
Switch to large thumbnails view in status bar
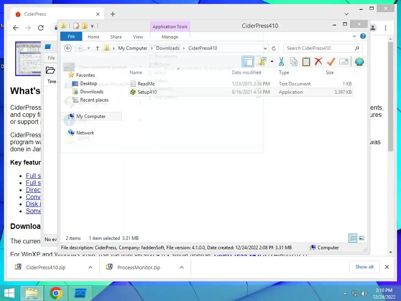click(x=361, y=238)
